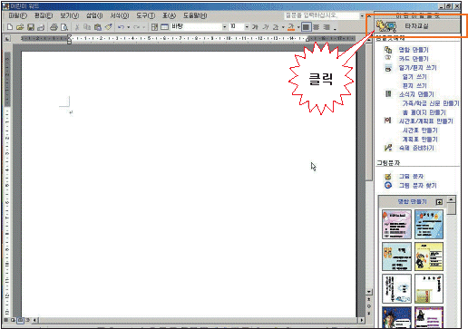Image resolution: width=468 pixels, height=329 pixels.
Task: Click the 카드 만들기 link
Action: (414, 59)
